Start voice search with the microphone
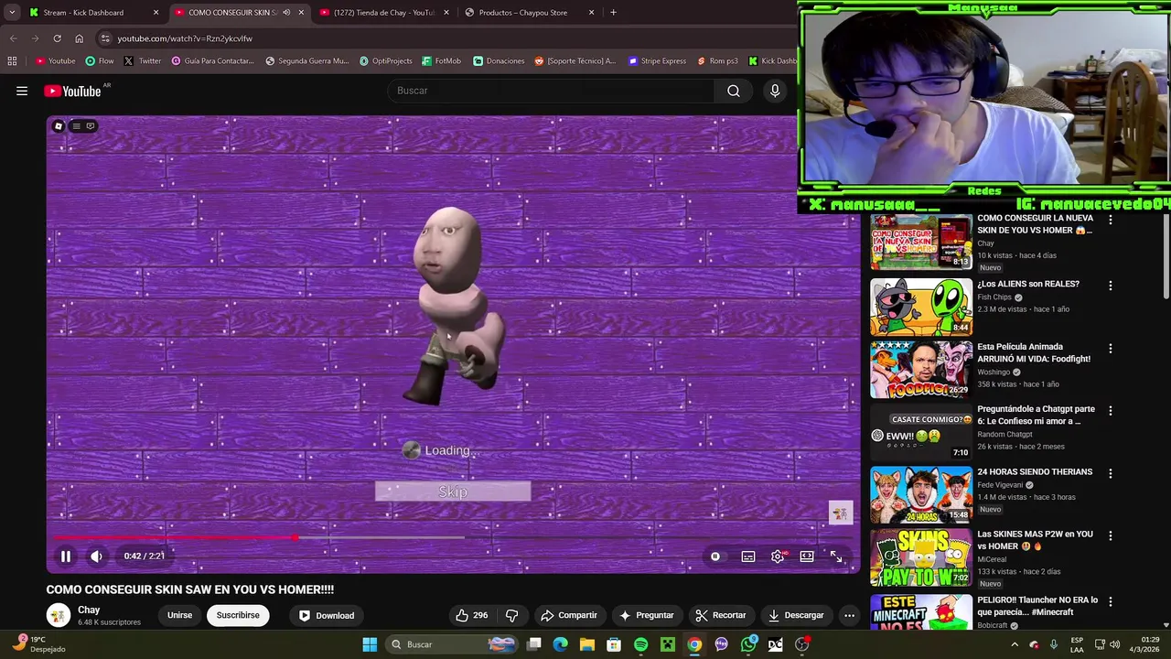This screenshot has height=659, width=1171. (775, 91)
